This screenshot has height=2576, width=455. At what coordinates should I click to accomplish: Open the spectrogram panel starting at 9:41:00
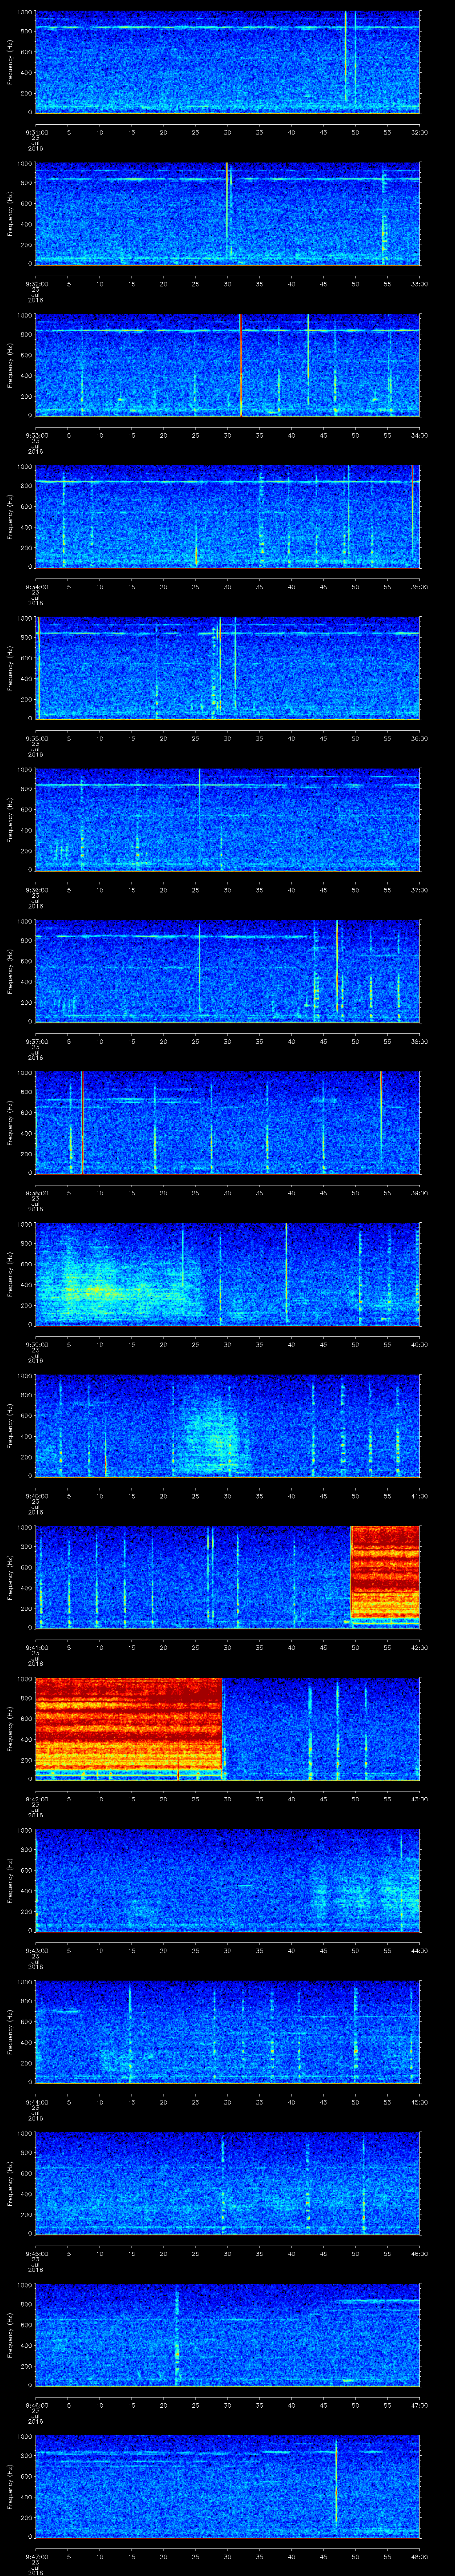(x=227, y=1577)
